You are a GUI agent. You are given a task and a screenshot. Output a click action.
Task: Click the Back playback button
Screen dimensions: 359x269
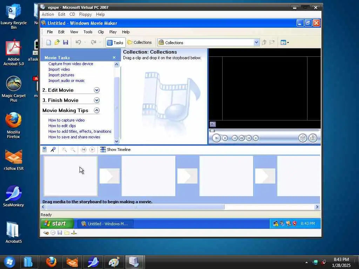pos(235,138)
